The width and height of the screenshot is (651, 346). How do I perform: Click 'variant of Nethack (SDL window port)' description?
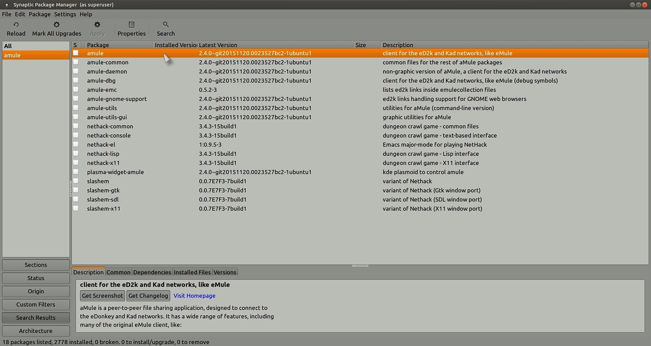pyautogui.click(x=432, y=199)
